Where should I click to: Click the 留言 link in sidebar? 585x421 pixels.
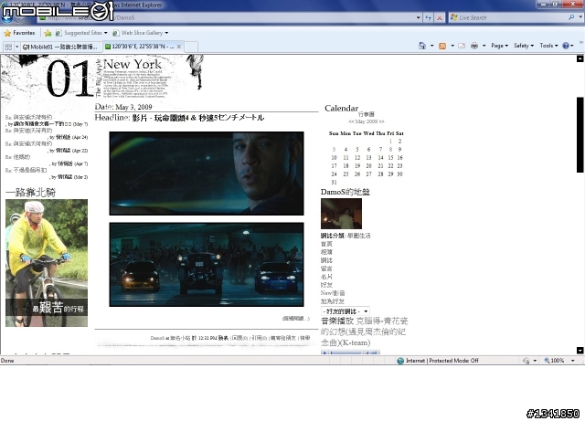point(326,268)
